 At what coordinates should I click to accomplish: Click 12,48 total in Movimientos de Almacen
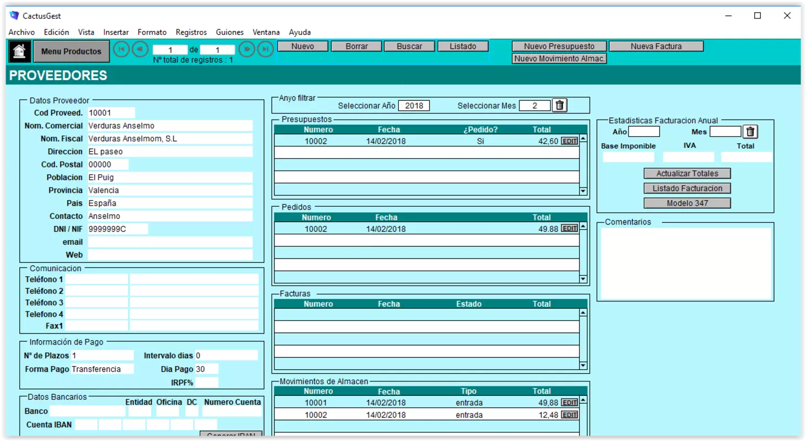tap(548, 415)
